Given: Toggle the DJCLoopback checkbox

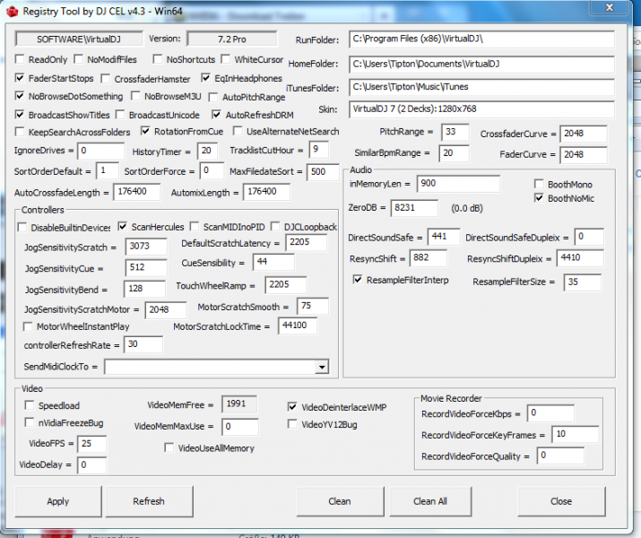Looking at the screenshot, I should pos(275,227).
